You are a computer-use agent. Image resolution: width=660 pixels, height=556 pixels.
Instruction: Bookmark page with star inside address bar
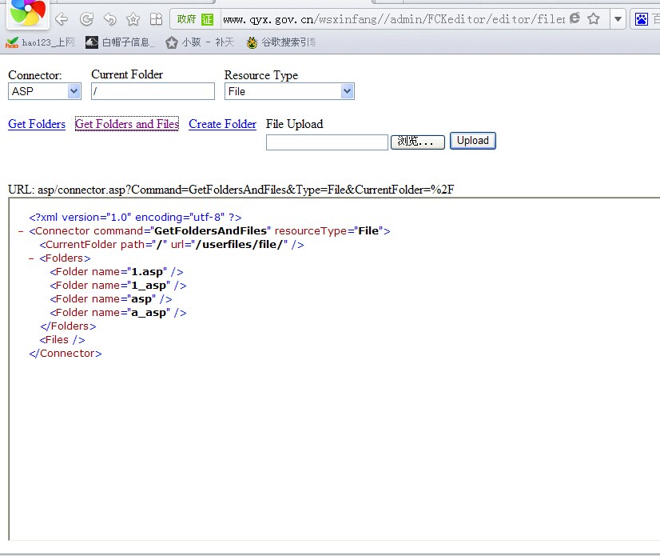[594, 18]
